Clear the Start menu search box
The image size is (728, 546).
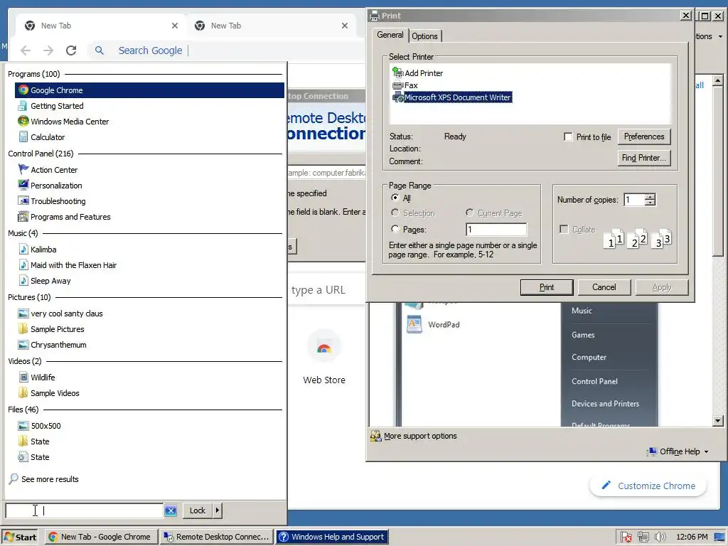coord(171,510)
